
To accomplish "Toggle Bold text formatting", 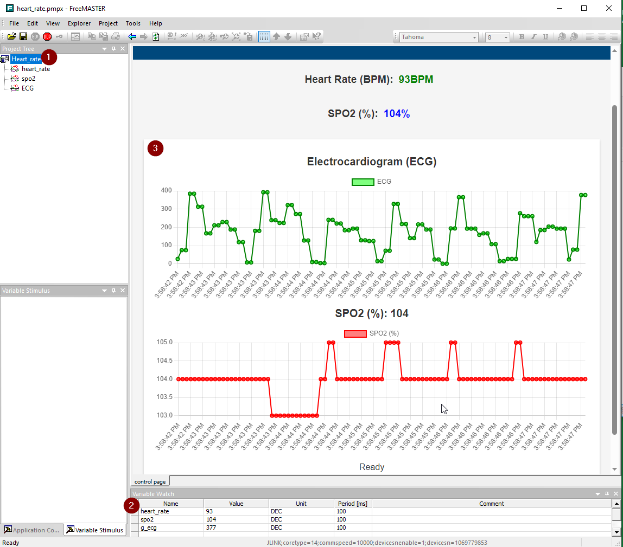I will tap(522, 37).
